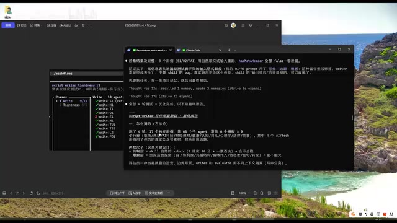Click the keyboard icon in input method bar
The width and height of the screenshot is (397, 223).
378,214
